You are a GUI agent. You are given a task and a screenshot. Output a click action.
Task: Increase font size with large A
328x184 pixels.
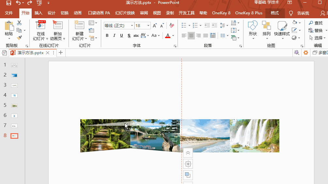click(155, 26)
